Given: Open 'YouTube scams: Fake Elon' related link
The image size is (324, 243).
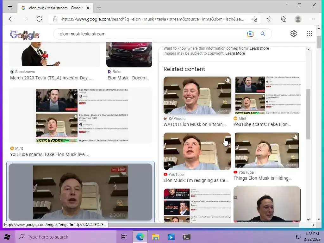Looking at the screenshot, I should [x=262, y=124].
